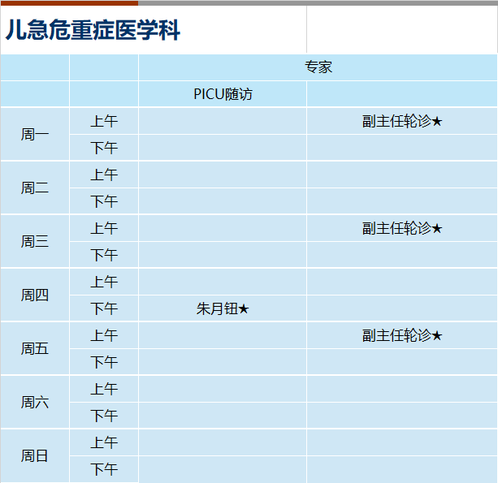
Task: Select 朱月钮★ in the 周四 下午 row
Action: coord(223,308)
